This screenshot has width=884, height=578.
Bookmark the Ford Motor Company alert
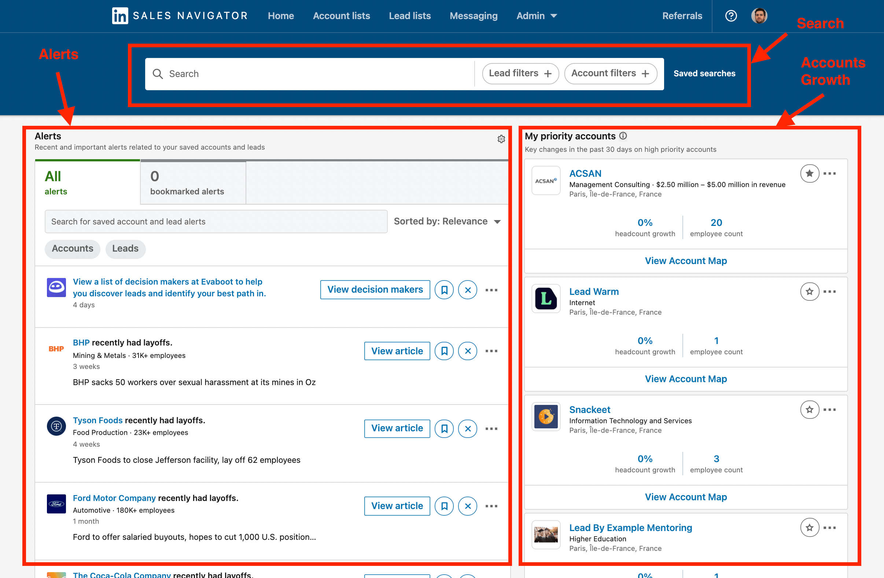click(x=444, y=506)
